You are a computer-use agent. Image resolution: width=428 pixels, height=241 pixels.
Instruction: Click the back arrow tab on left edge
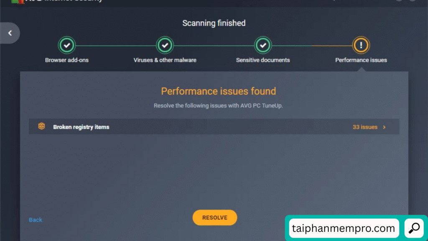10,33
